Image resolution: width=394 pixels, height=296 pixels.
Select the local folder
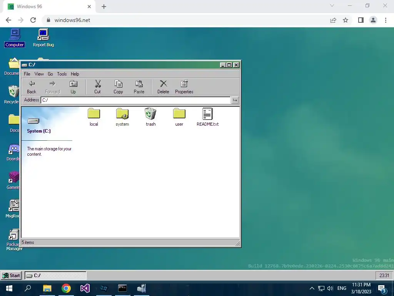(x=94, y=117)
